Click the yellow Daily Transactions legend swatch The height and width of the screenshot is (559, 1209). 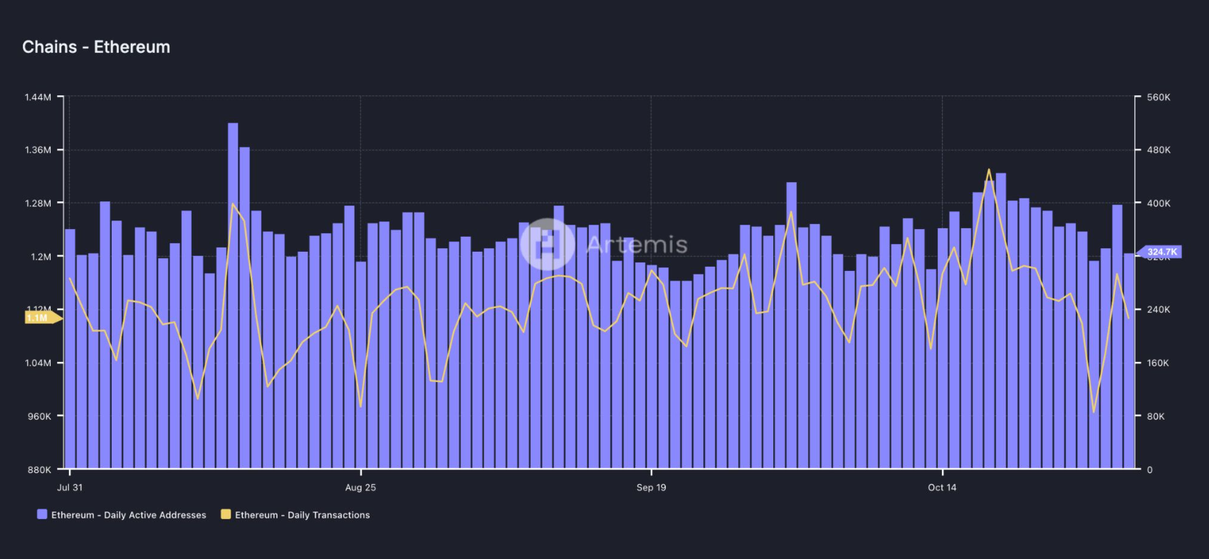point(226,514)
